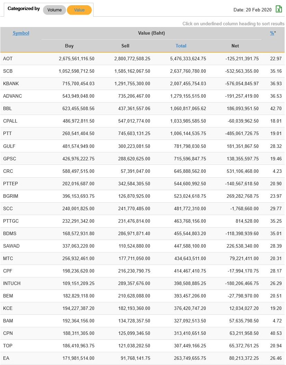Select the EA symbol row
Screen dimensions: 286x365
[x=6, y=358]
